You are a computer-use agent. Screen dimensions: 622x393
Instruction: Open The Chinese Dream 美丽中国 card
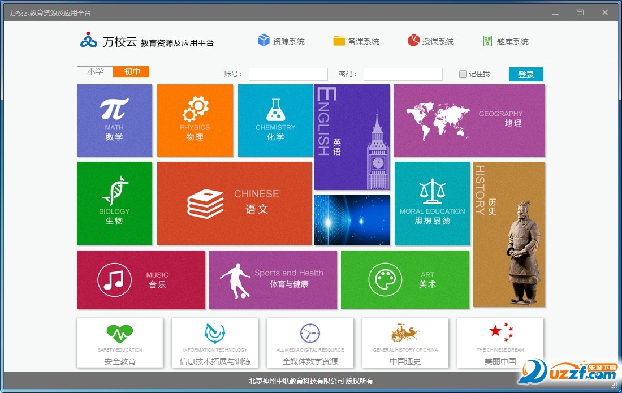[500, 343]
